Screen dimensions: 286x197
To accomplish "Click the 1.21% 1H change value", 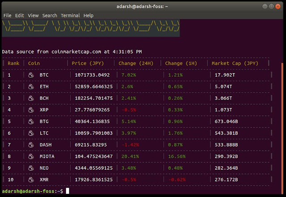I will [175, 75].
